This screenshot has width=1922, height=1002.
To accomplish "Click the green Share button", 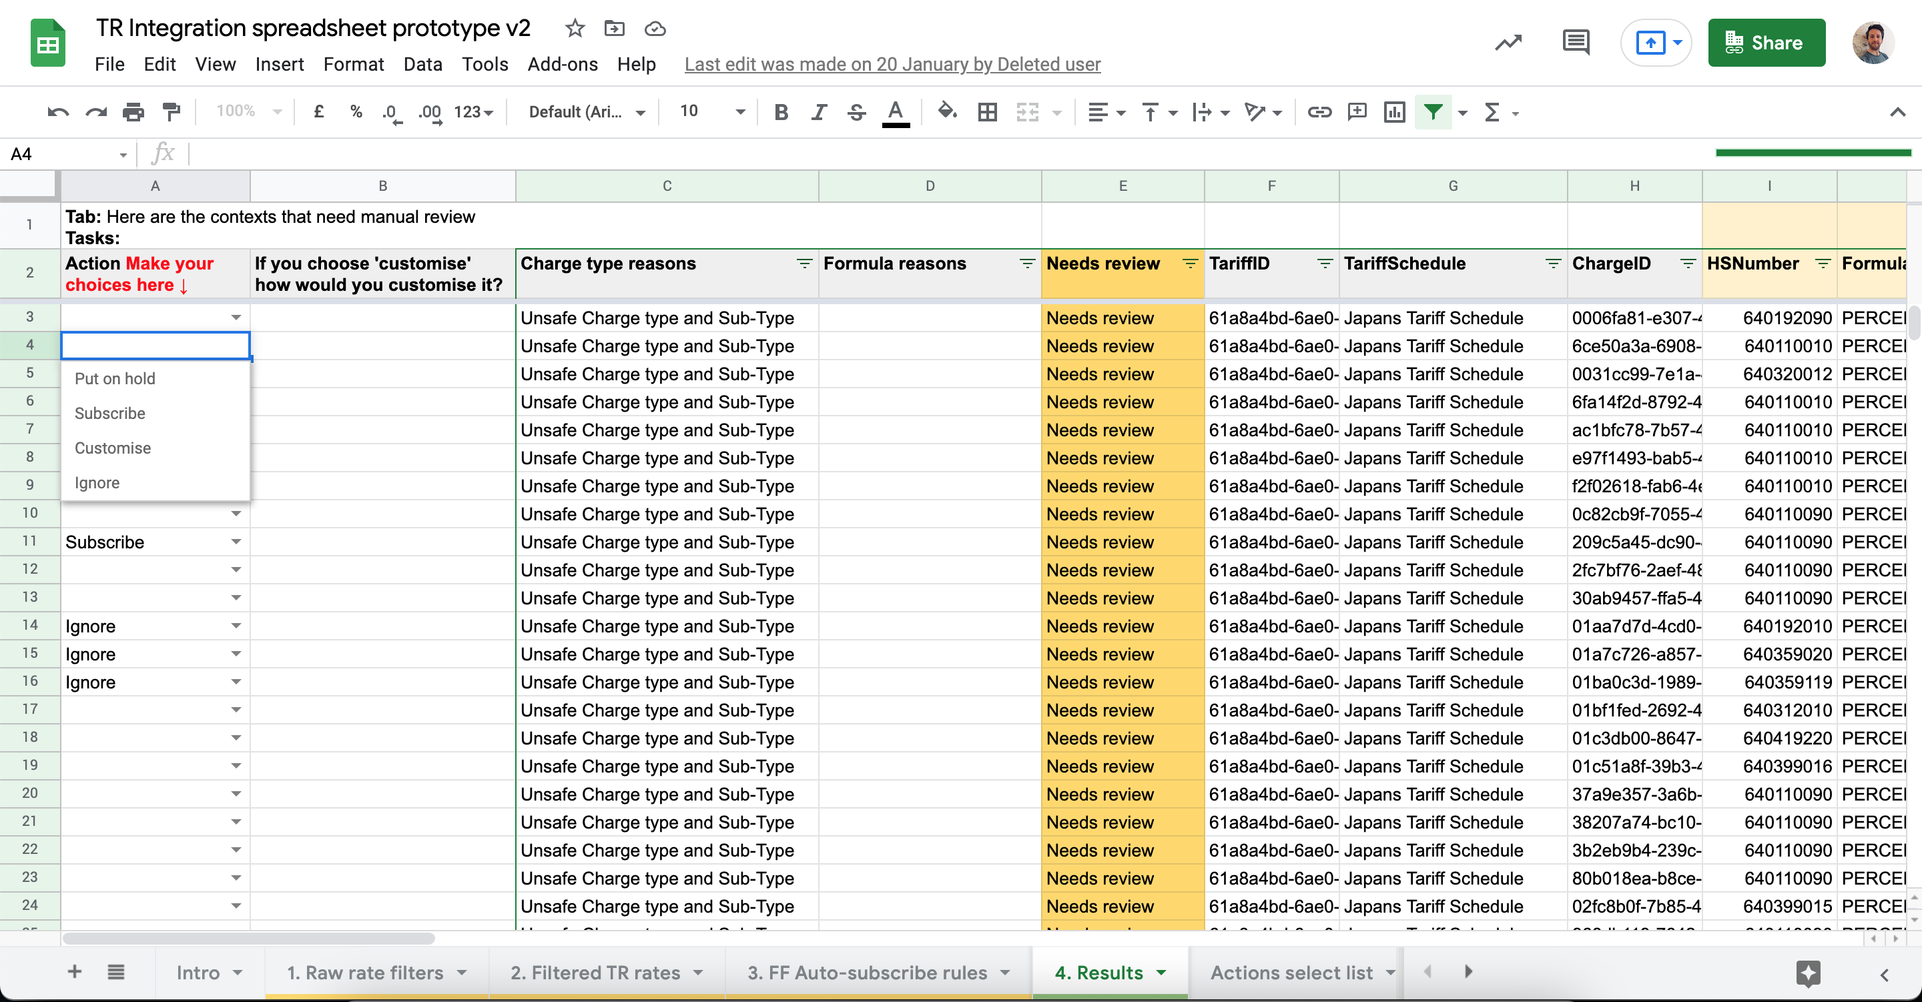I will point(1766,43).
